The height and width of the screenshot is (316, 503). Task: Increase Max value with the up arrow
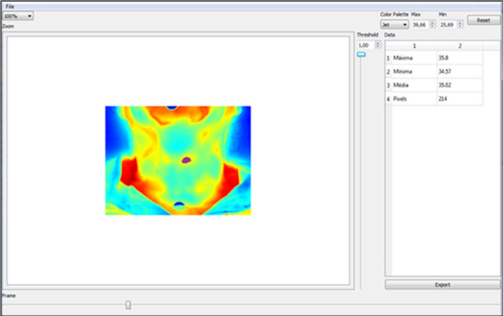pyautogui.click(x=433, y=22)
